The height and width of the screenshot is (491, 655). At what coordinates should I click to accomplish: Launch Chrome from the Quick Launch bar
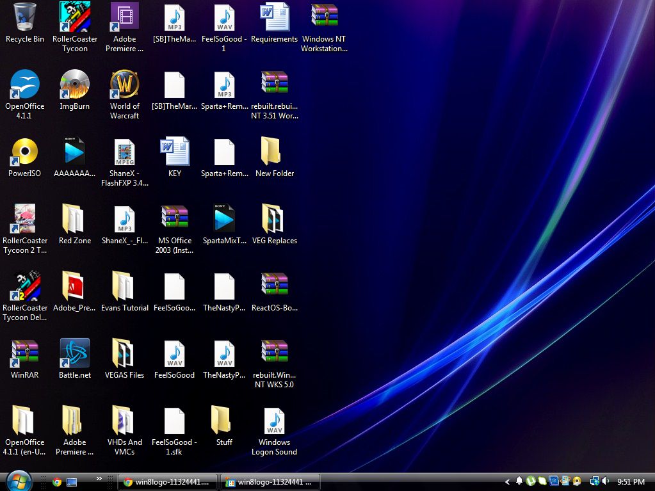pyautogui.click(x=57, y=482)
